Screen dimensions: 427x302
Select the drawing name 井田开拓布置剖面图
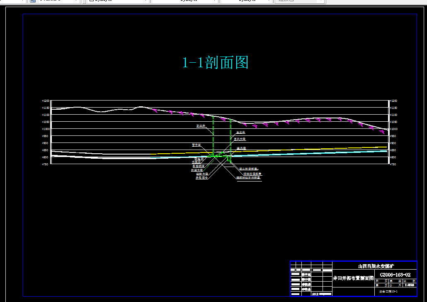pos(353,278)
